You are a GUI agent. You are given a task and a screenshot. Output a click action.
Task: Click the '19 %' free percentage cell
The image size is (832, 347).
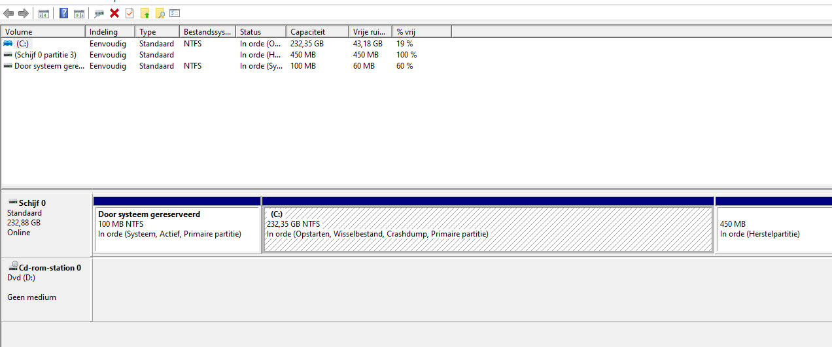tap(404, 44)
